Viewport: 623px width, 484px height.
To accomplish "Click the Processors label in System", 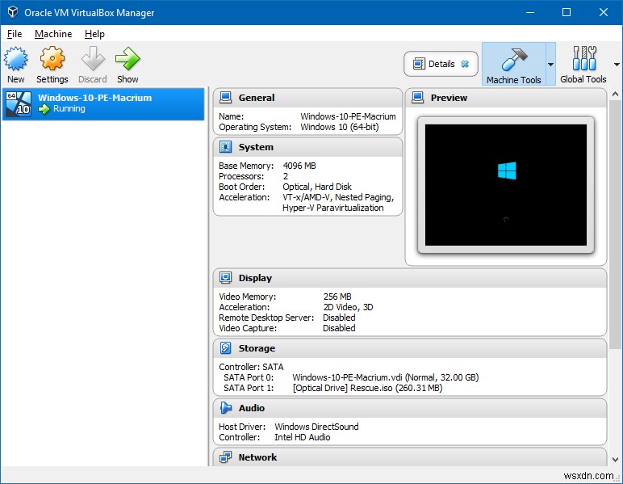I will tap(241, 177).
